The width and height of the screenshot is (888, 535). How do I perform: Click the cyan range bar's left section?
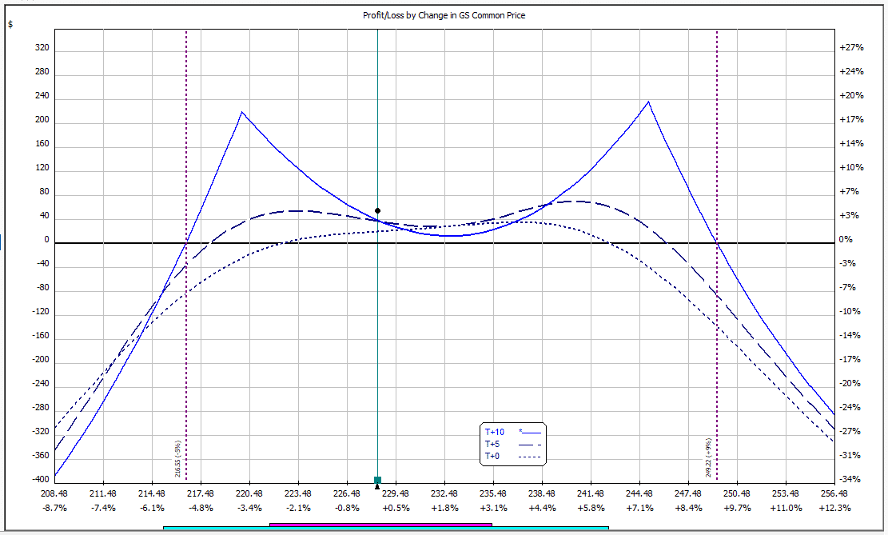[216, 528]
